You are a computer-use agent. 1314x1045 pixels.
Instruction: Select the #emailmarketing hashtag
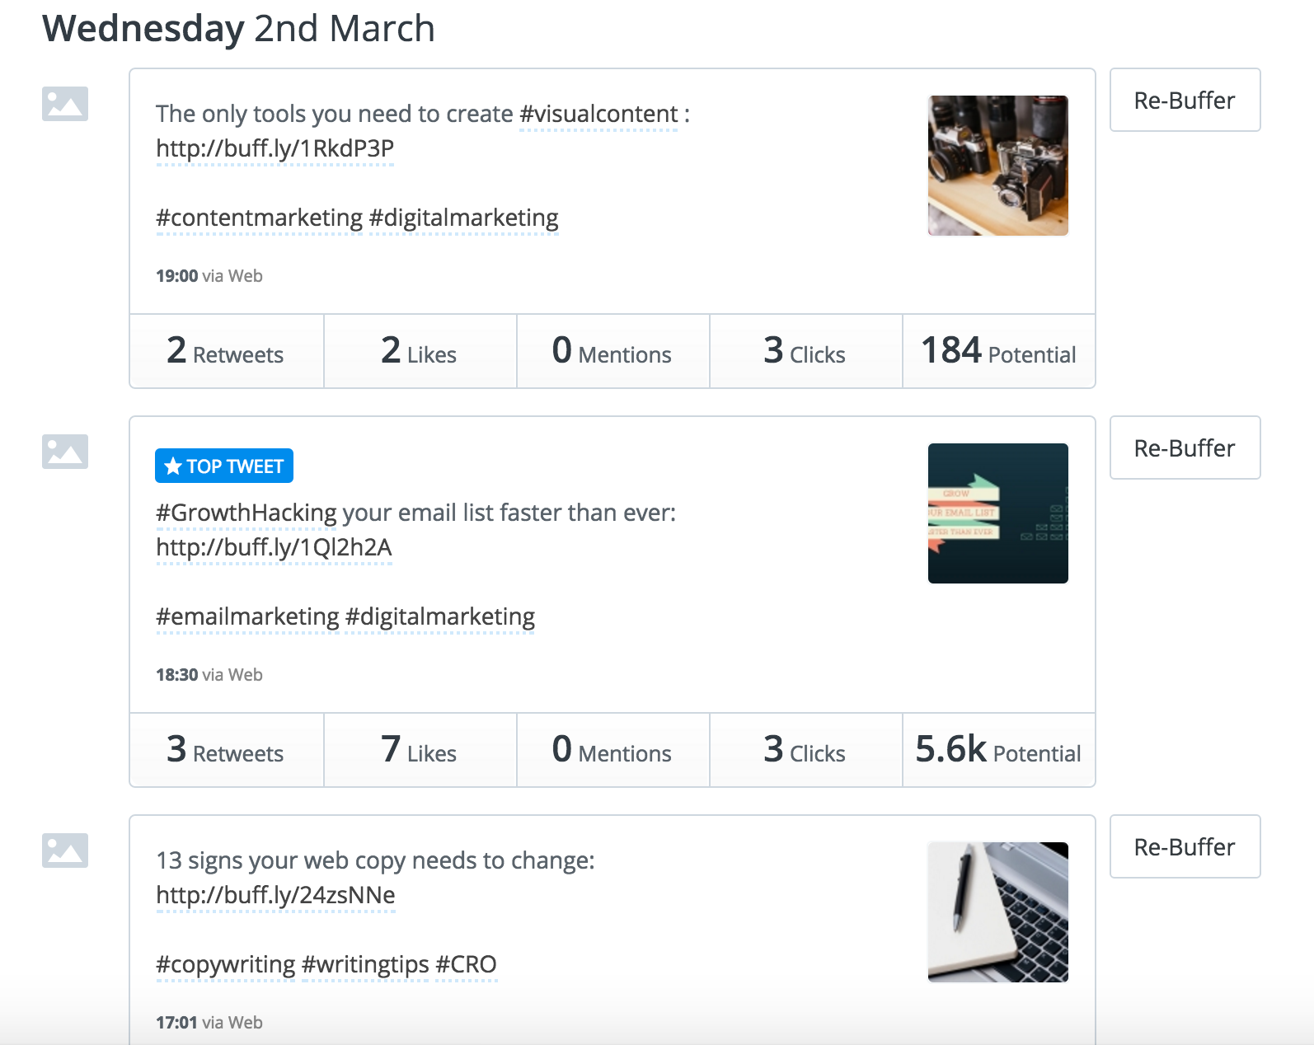pos(243,615)
